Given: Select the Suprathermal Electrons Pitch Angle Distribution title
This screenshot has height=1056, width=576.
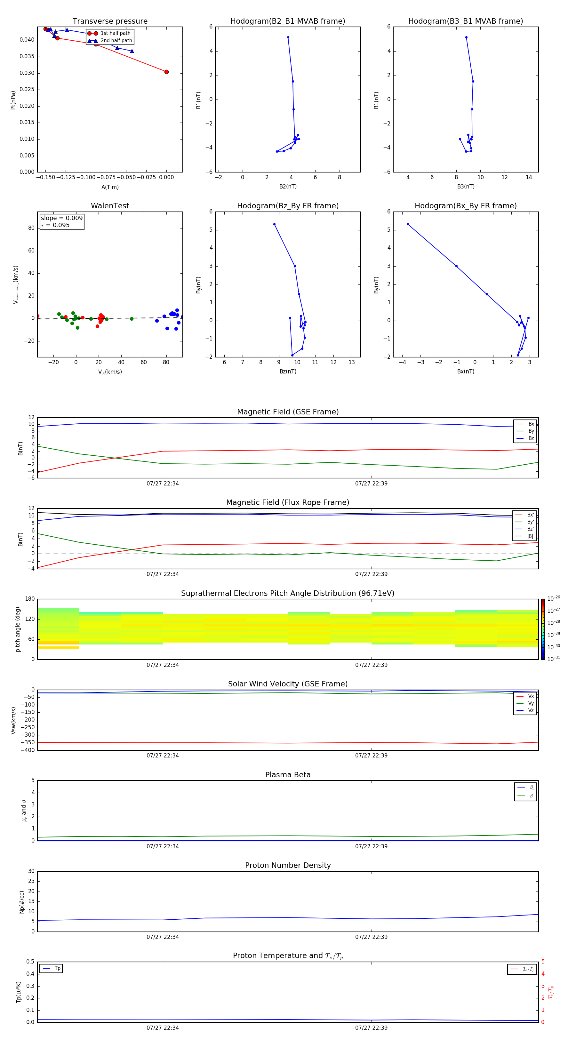Looking at the screenshot, I should 288,594.
